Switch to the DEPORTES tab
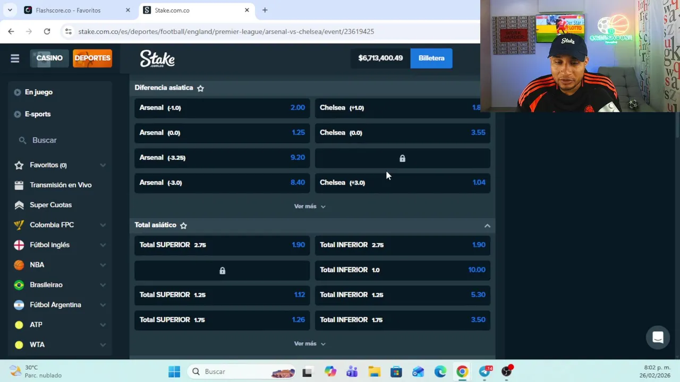The height and width of the screenshot is (382, 680). (x=92, y=58)
